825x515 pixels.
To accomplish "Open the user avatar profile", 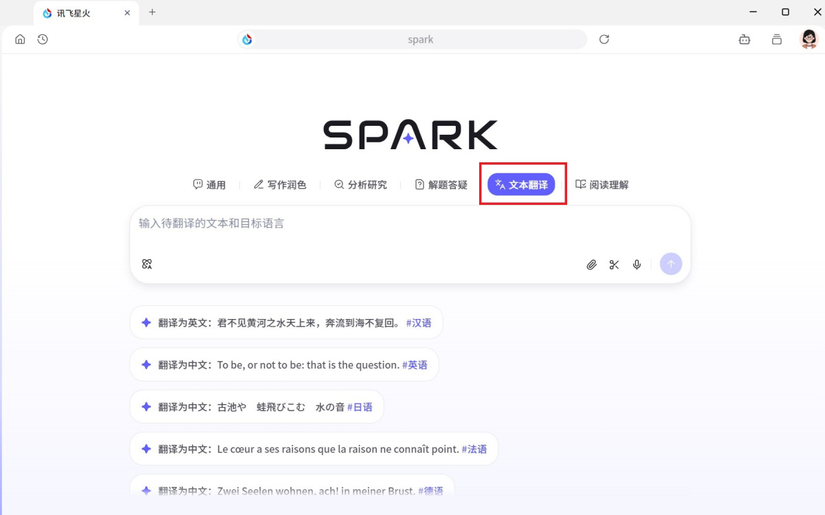I will [x=808, y=39].
